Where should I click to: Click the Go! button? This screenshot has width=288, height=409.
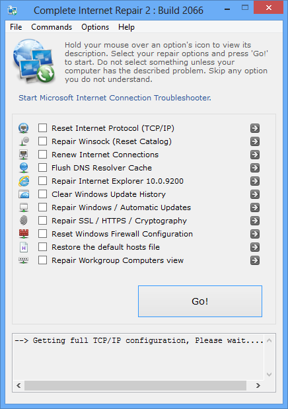[200, 301]
